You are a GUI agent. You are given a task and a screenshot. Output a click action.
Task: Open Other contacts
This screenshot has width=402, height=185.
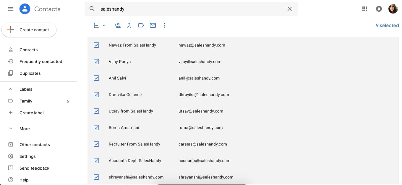35,145
